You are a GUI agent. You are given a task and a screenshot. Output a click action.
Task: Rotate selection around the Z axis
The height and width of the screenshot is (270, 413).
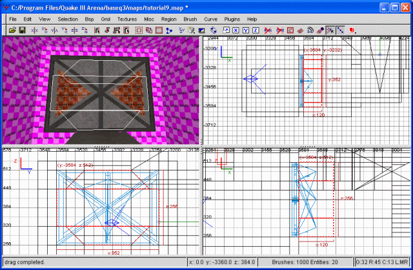pyautogui.click(x=85, y=30)
